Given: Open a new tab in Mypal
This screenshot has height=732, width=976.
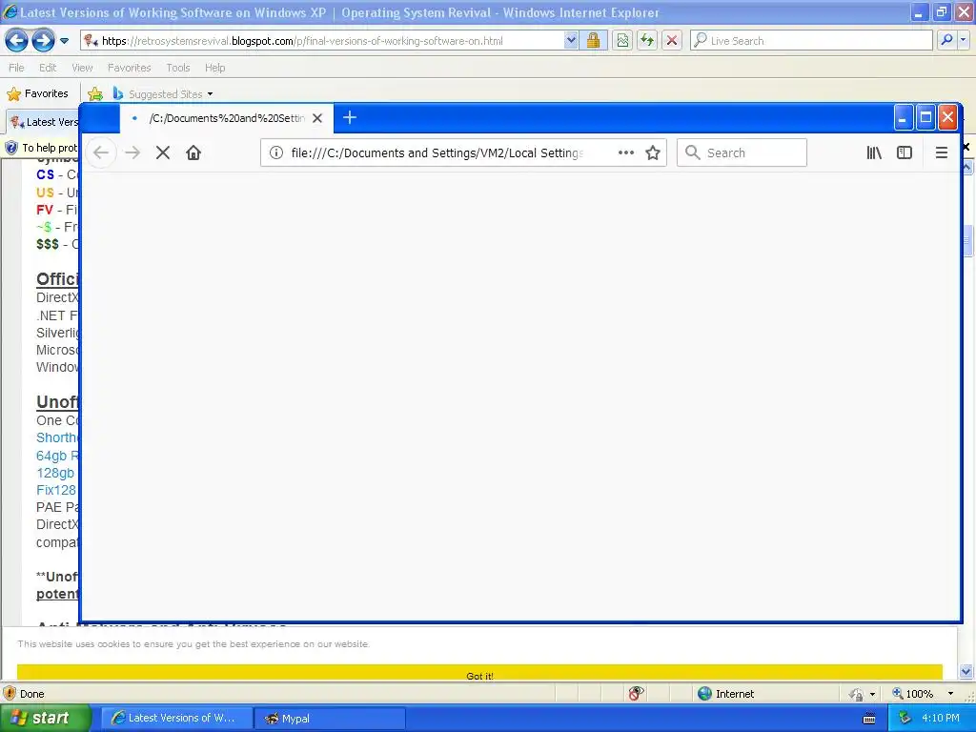Looking at the screenshot, I should [x=350, y=117].
